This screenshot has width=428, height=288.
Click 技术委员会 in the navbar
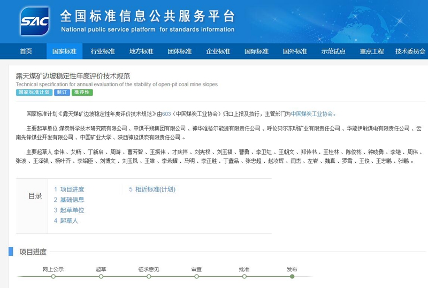pos(410,51)
